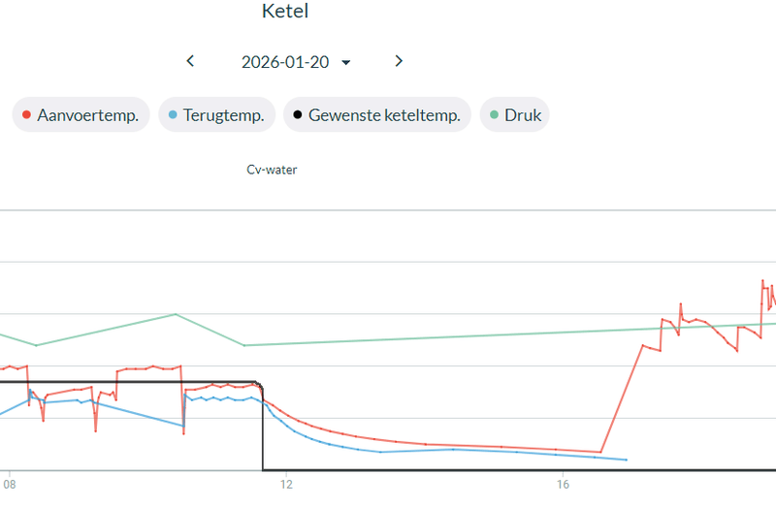Toggle the Aanvoertemp. series label
Viewport: 776px width, 507px height.
[87, 115]
